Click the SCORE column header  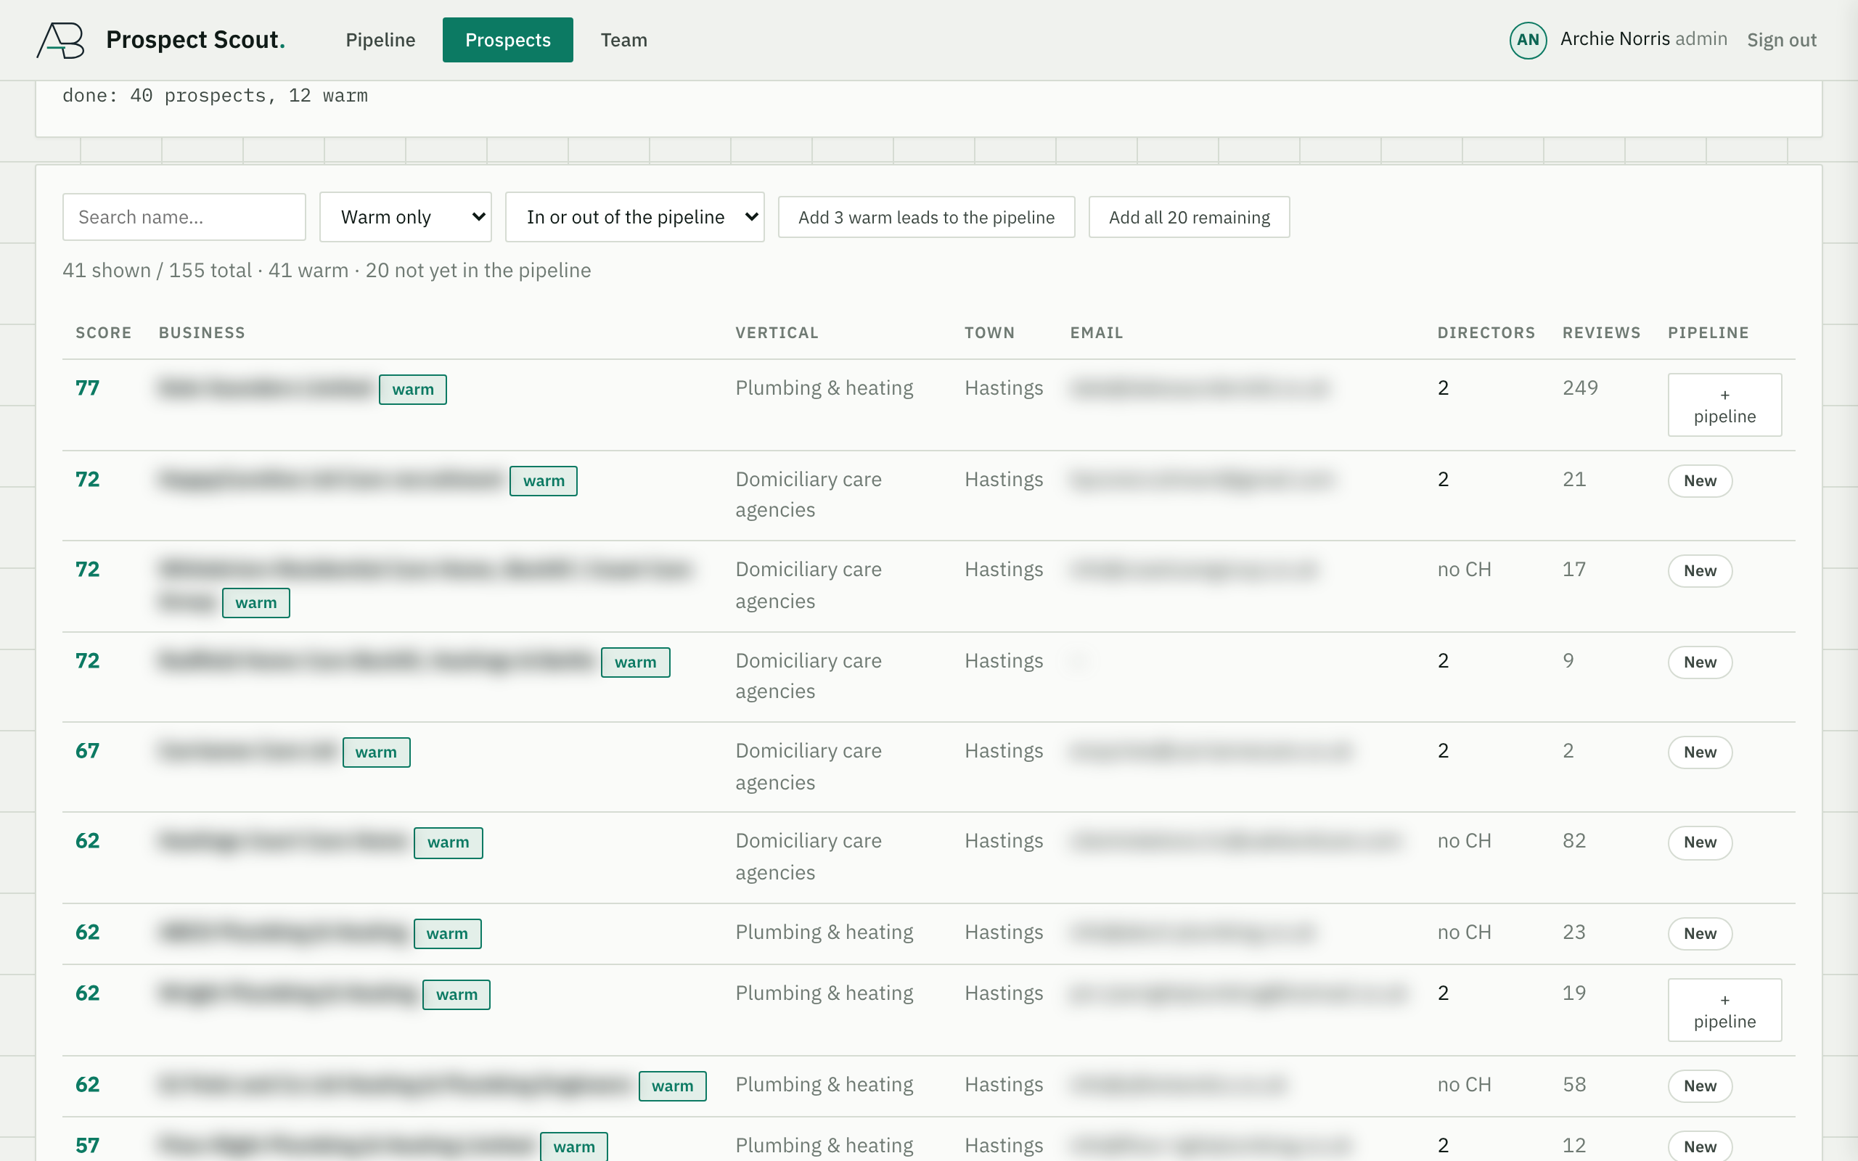pos(104,332)
